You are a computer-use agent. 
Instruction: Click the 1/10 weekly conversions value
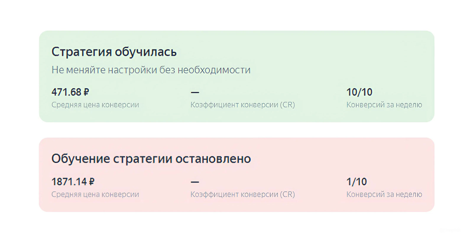tap(357, 182)
